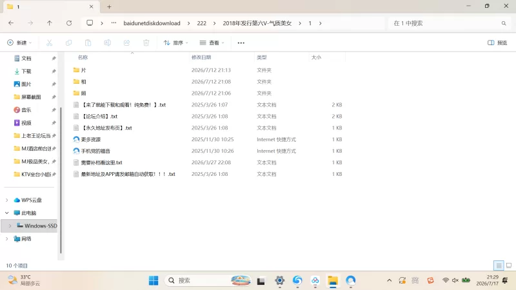This screenshot has height=290, width=516.
Task: Click the Delete trash icon
Action: click(146, 43)
